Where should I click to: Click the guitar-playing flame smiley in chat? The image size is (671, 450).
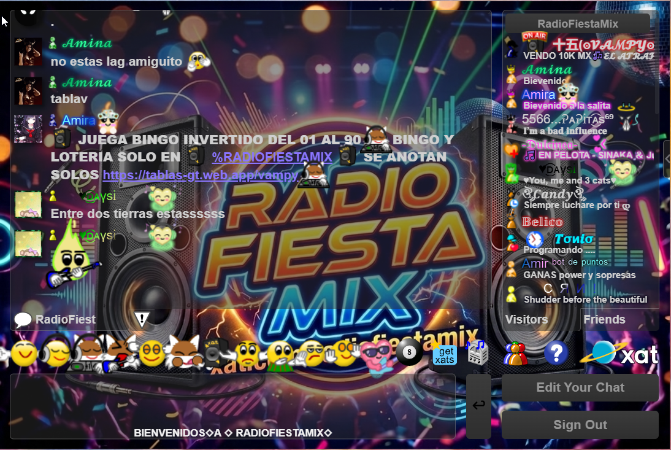click(73, 257)
